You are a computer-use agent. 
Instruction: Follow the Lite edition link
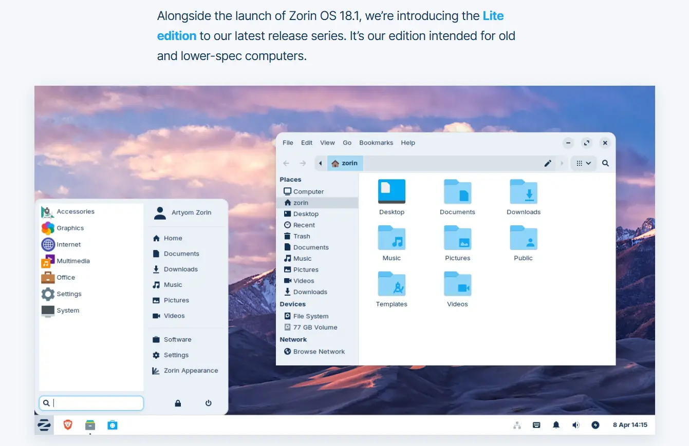coord(330,26)
